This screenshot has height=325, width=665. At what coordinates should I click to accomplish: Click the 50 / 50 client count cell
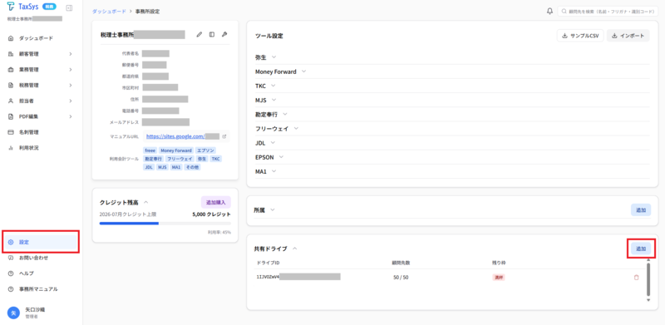point(401,278)
